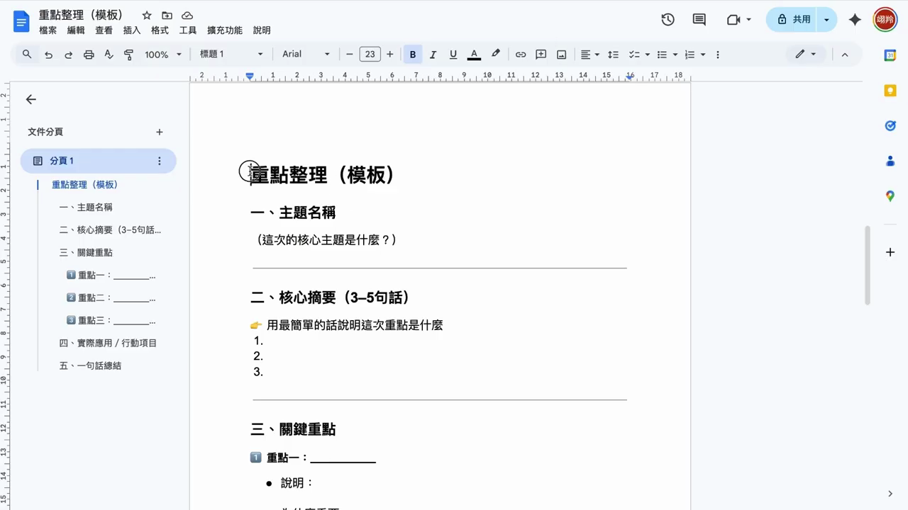The image size is (908, 510).
Task: Star the document title
Action: point(147,16)
